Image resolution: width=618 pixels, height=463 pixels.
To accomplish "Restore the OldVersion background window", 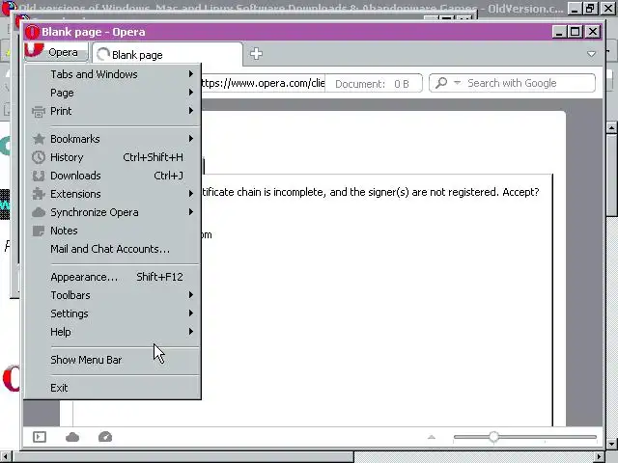I will [590, 9].
